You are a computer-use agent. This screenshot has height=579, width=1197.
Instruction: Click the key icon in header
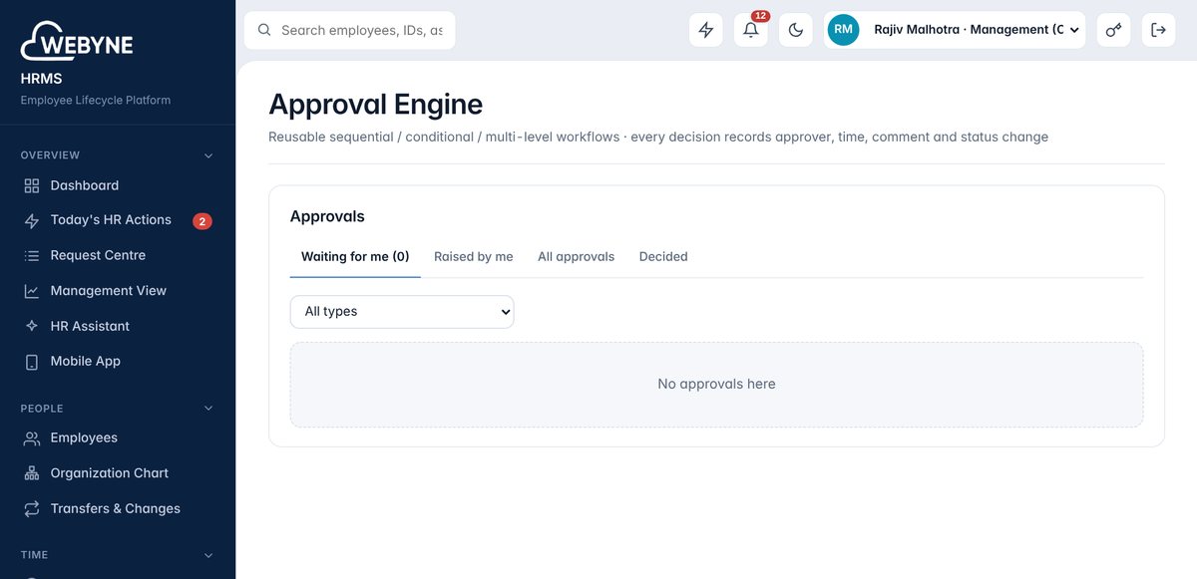pyautogui.click(x=1113, y=30)
